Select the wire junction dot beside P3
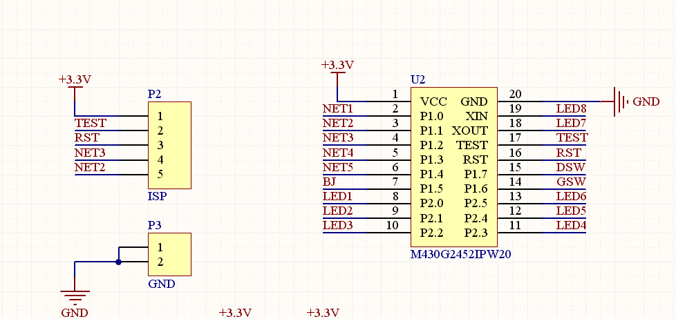 click(x=119, y=262)
